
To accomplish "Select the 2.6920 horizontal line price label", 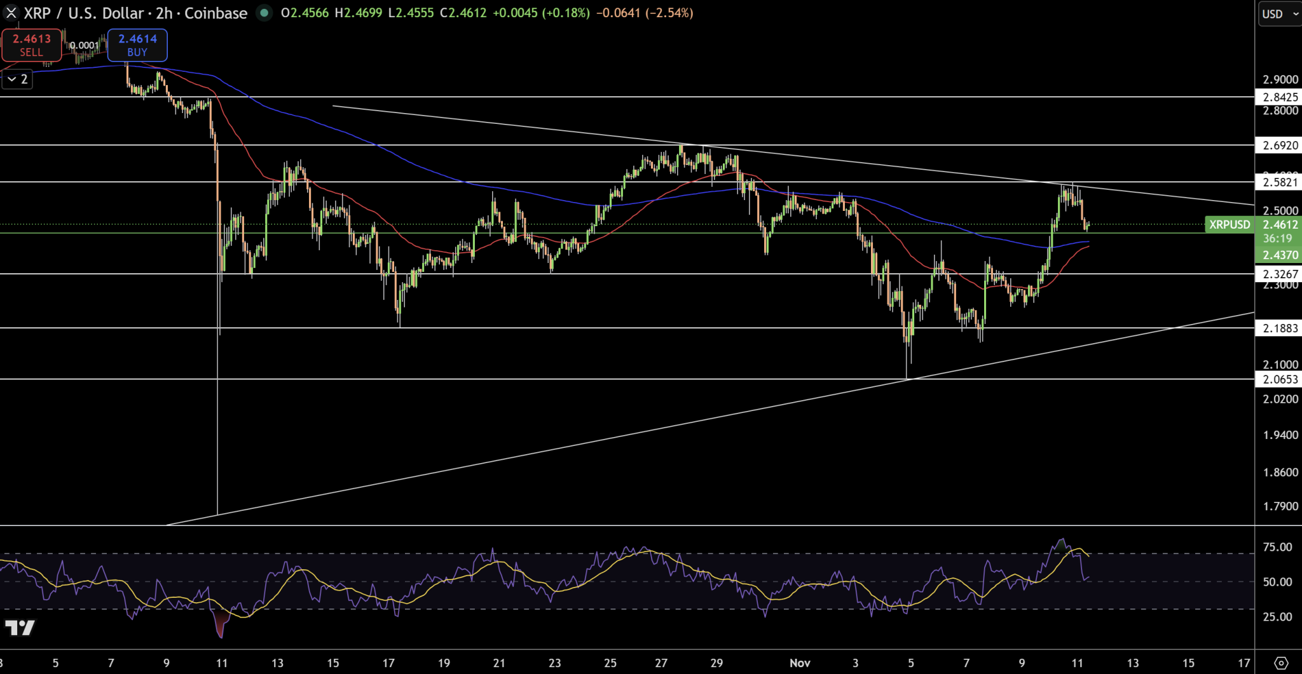I will 1280,145.
